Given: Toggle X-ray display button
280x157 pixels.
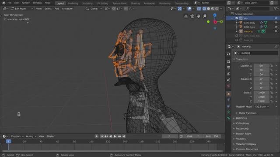Looking at the screenshot, I should (199, 9).
